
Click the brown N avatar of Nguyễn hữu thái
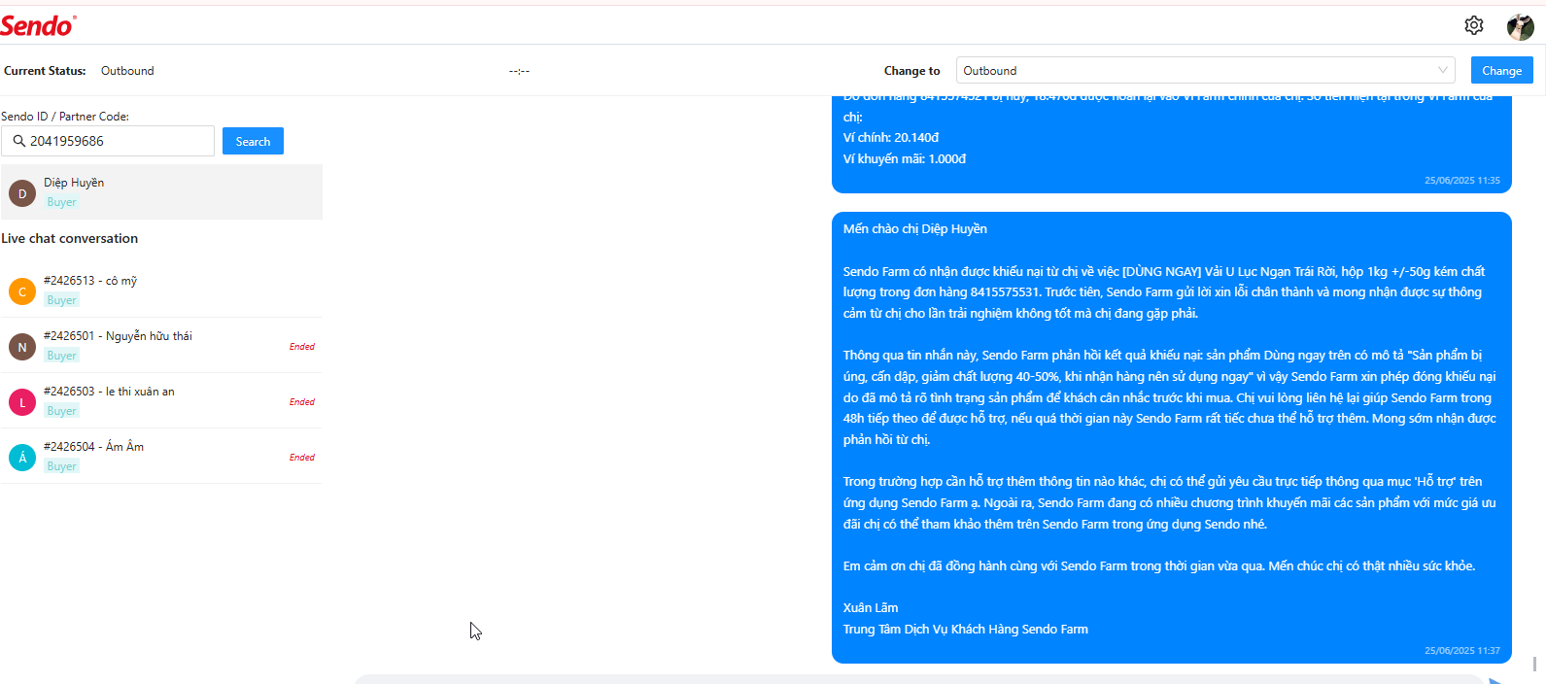22,347
